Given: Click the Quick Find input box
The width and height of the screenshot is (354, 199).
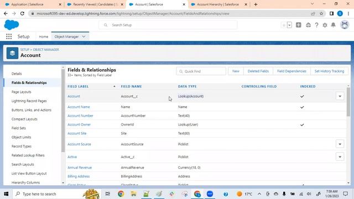Looking at the screenshot, I should pyautogui.click(x=201, y=71).
